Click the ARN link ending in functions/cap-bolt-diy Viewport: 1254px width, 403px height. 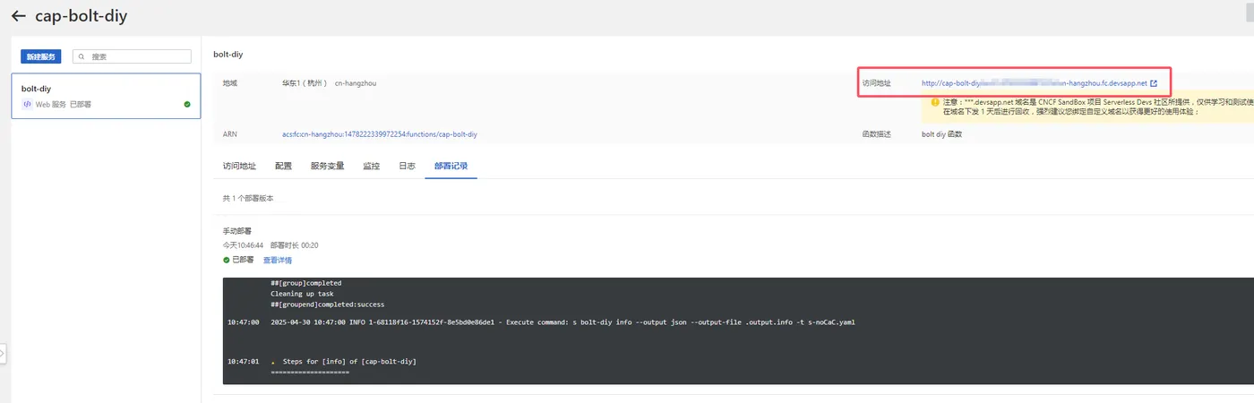coord(379,134)
